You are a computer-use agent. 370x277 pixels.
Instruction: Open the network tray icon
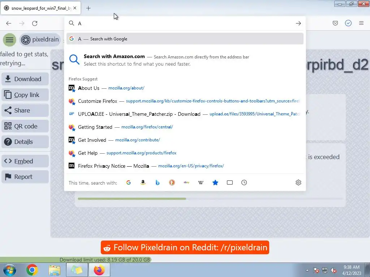(325, 271)
